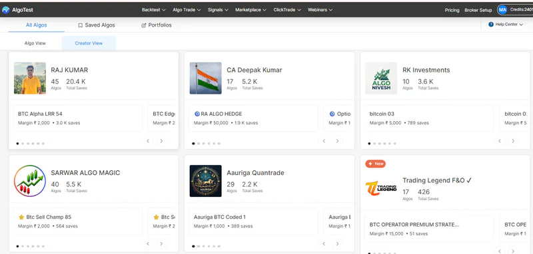The width and height of the screenshot is (533, 254).
Task: Open the Btc Sell Champ 85 algo
Action: pyautogui.click(x=77, y=221)
